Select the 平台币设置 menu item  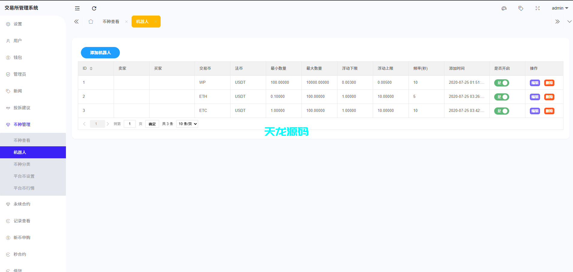click(x=24, y=176)
